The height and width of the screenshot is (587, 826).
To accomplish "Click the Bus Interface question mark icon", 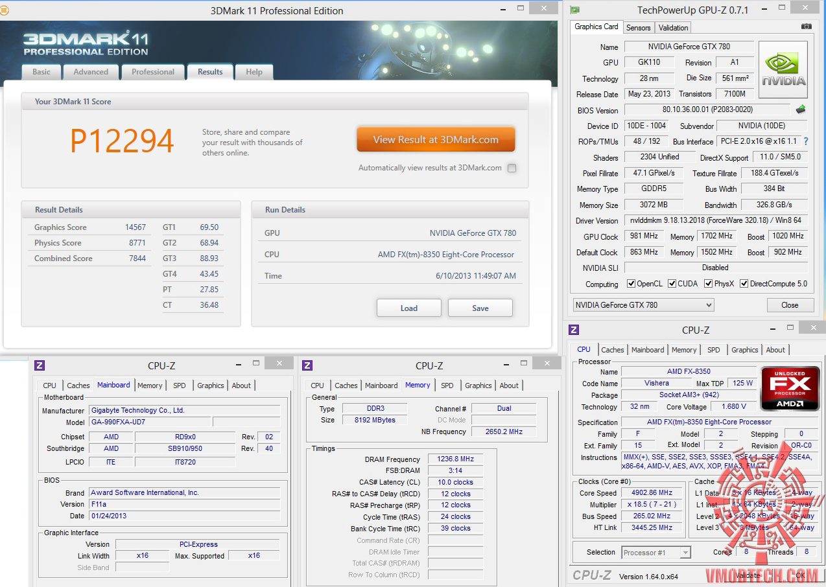I will 806,141.
